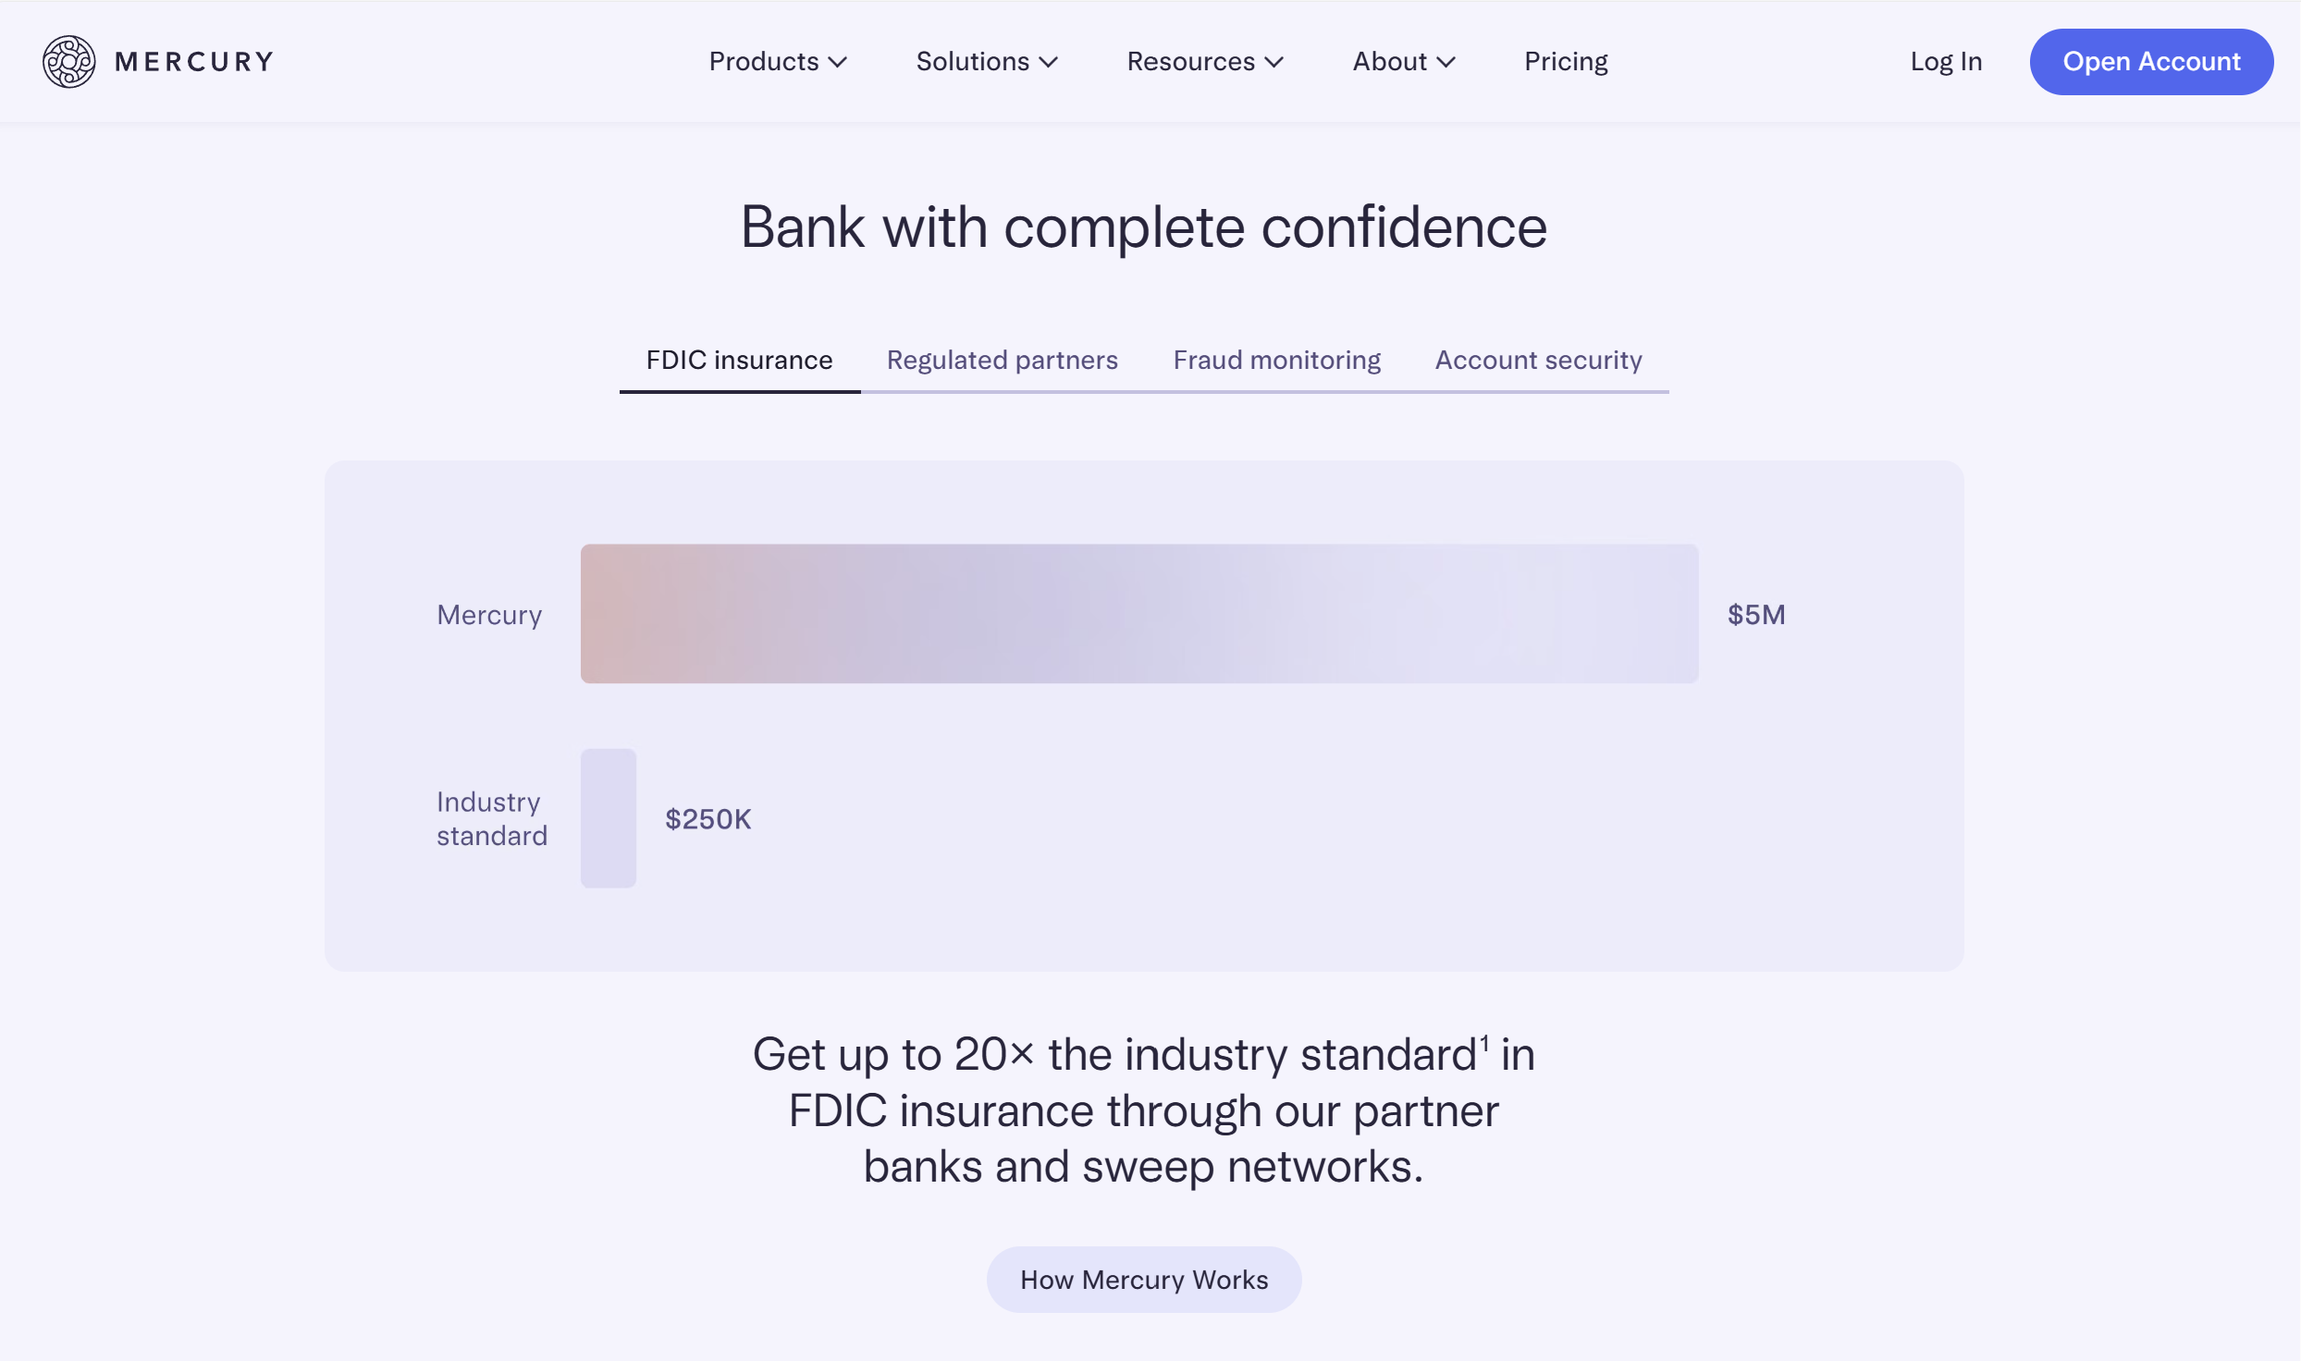
Task: Switch to the Fraud monitoring tab
Action: click(x=1277, y=361)
